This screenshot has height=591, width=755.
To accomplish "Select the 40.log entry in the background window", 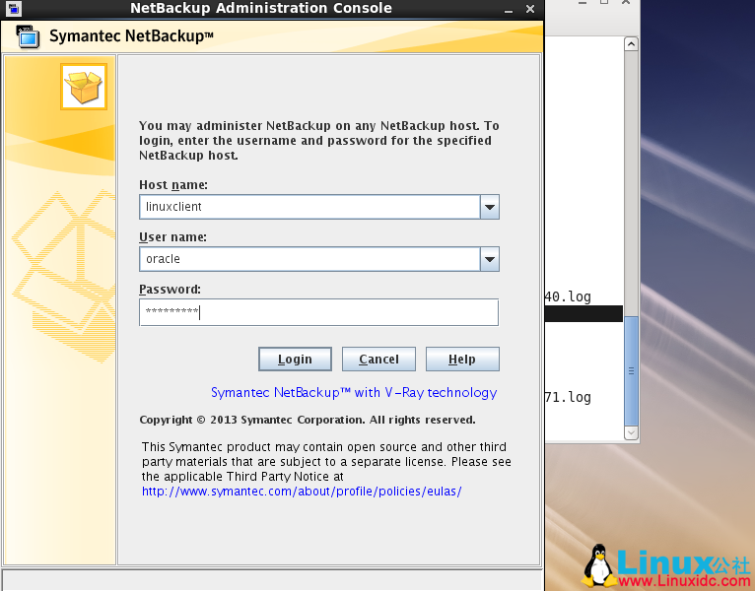I will coord(568,296).
